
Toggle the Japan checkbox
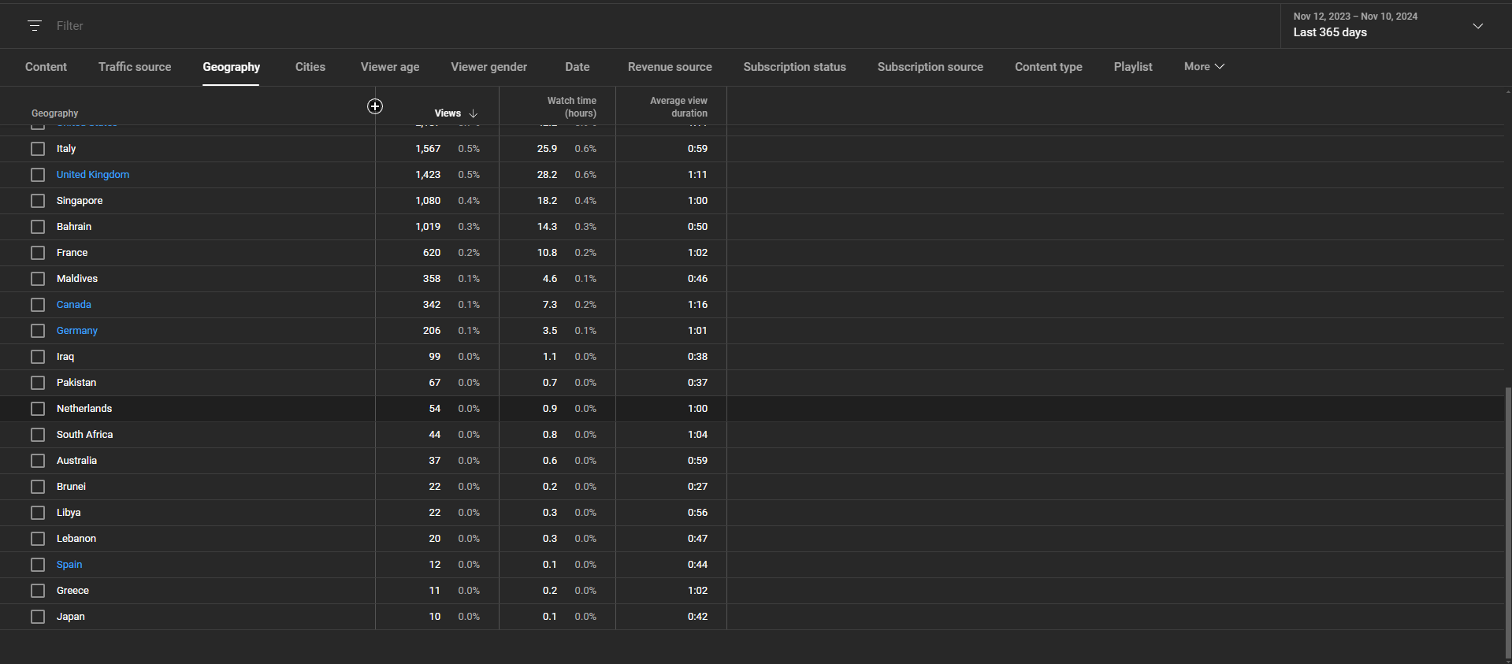pos(38,617)
